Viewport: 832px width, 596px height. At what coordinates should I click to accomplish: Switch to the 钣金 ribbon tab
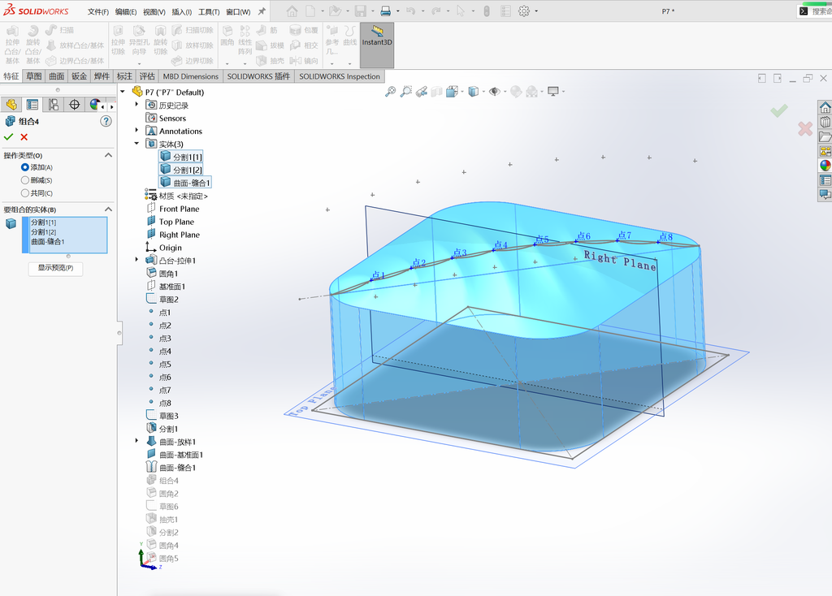click(79, 76)
